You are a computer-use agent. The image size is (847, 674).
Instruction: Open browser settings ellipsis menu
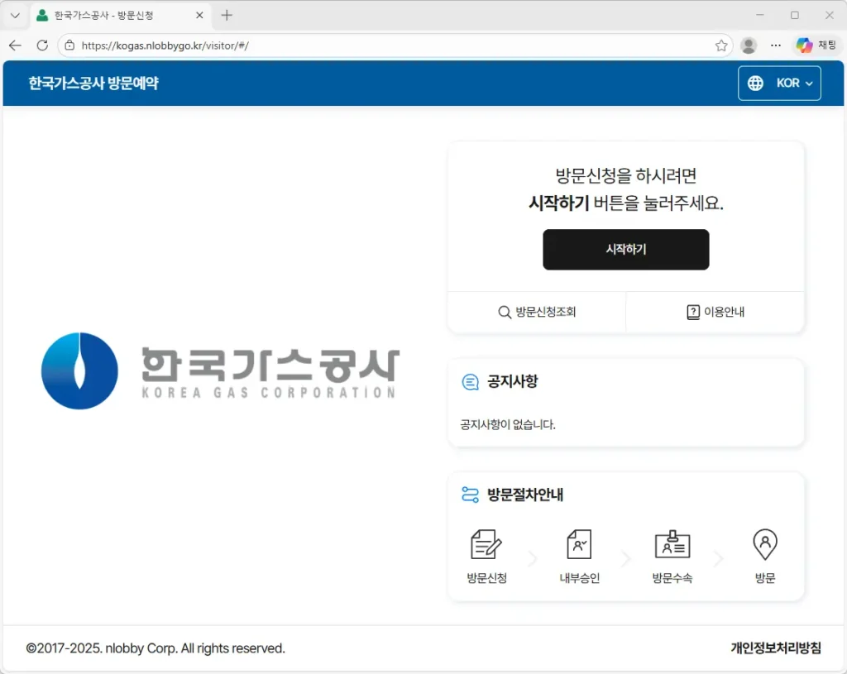775,45
